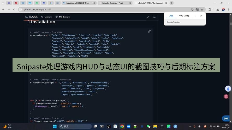Open the Windows Start menu
Image resolution: width=232 pixels, height=130 pixels.
55,126
